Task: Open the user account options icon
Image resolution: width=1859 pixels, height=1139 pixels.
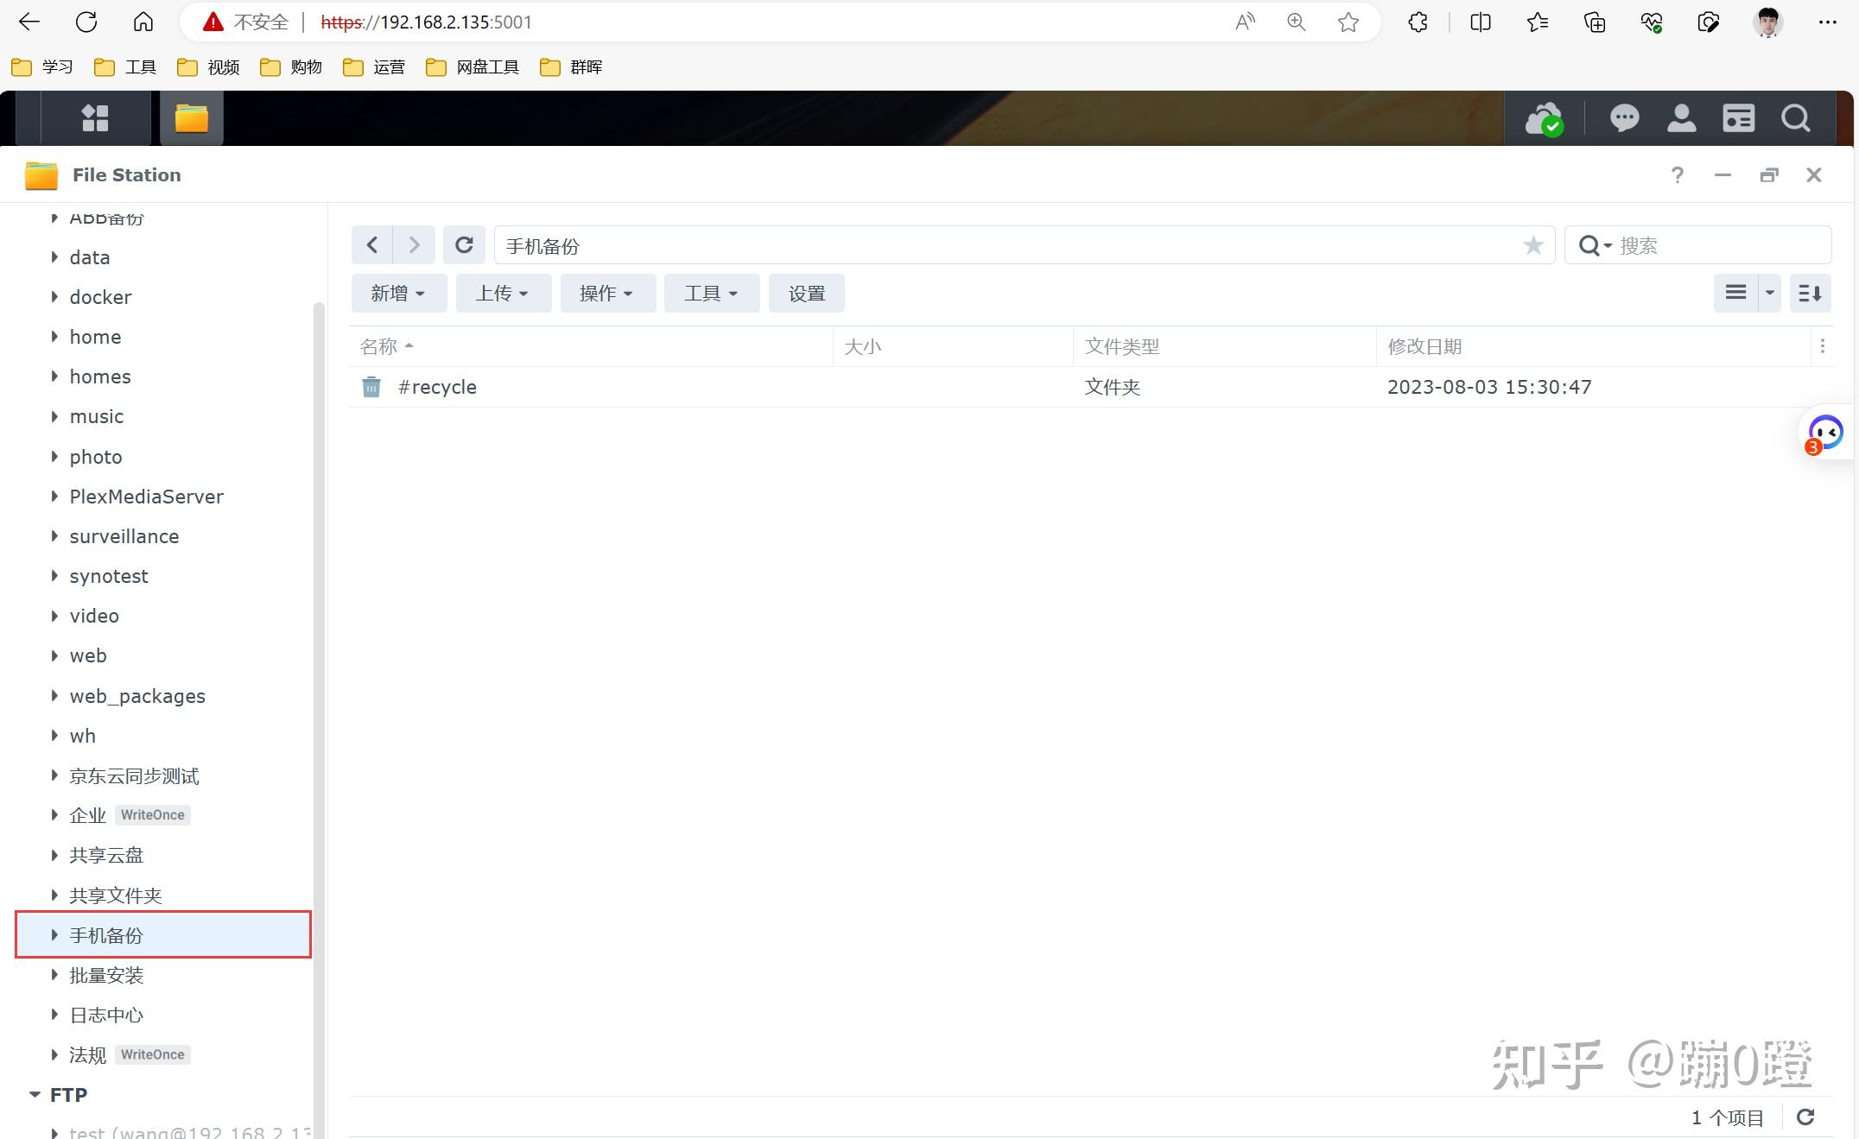Action: pos(1681,118)
